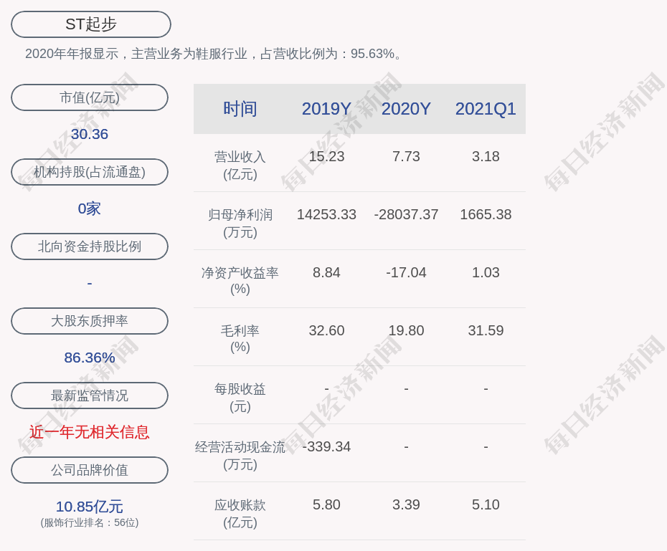Click the pledge rate value 86.36%
This screenshot has height=551, width=667.
(90, 358)
